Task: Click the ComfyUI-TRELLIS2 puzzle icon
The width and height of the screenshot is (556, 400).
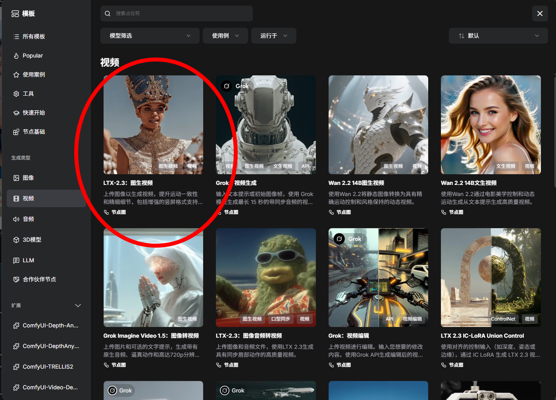Action: [16, 367]
